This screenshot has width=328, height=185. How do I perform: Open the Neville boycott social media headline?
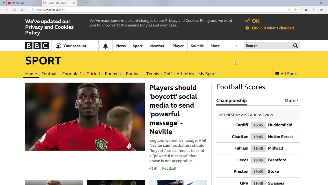tap(173, 109)
